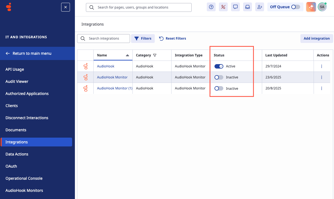Click the 23/6/2025 date cell

coord(273,77)
